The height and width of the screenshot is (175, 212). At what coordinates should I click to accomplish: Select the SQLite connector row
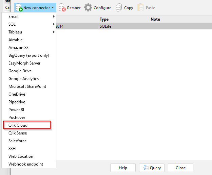(134, 26)
